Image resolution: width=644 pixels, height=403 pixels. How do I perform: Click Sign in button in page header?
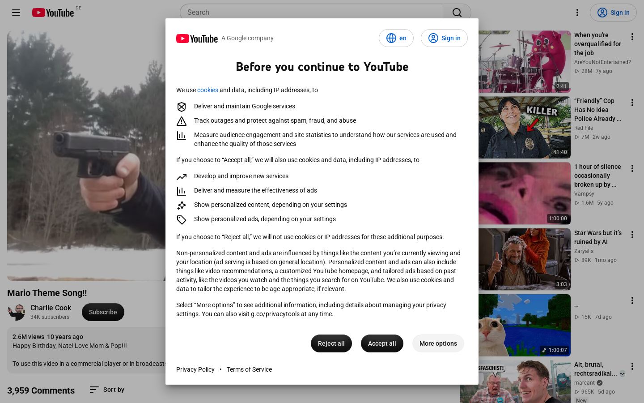613,13
